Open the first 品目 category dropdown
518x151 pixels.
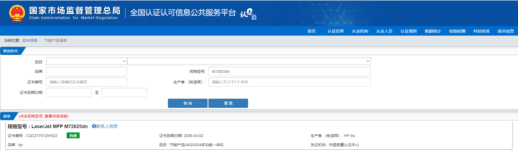tap(86, 61)
